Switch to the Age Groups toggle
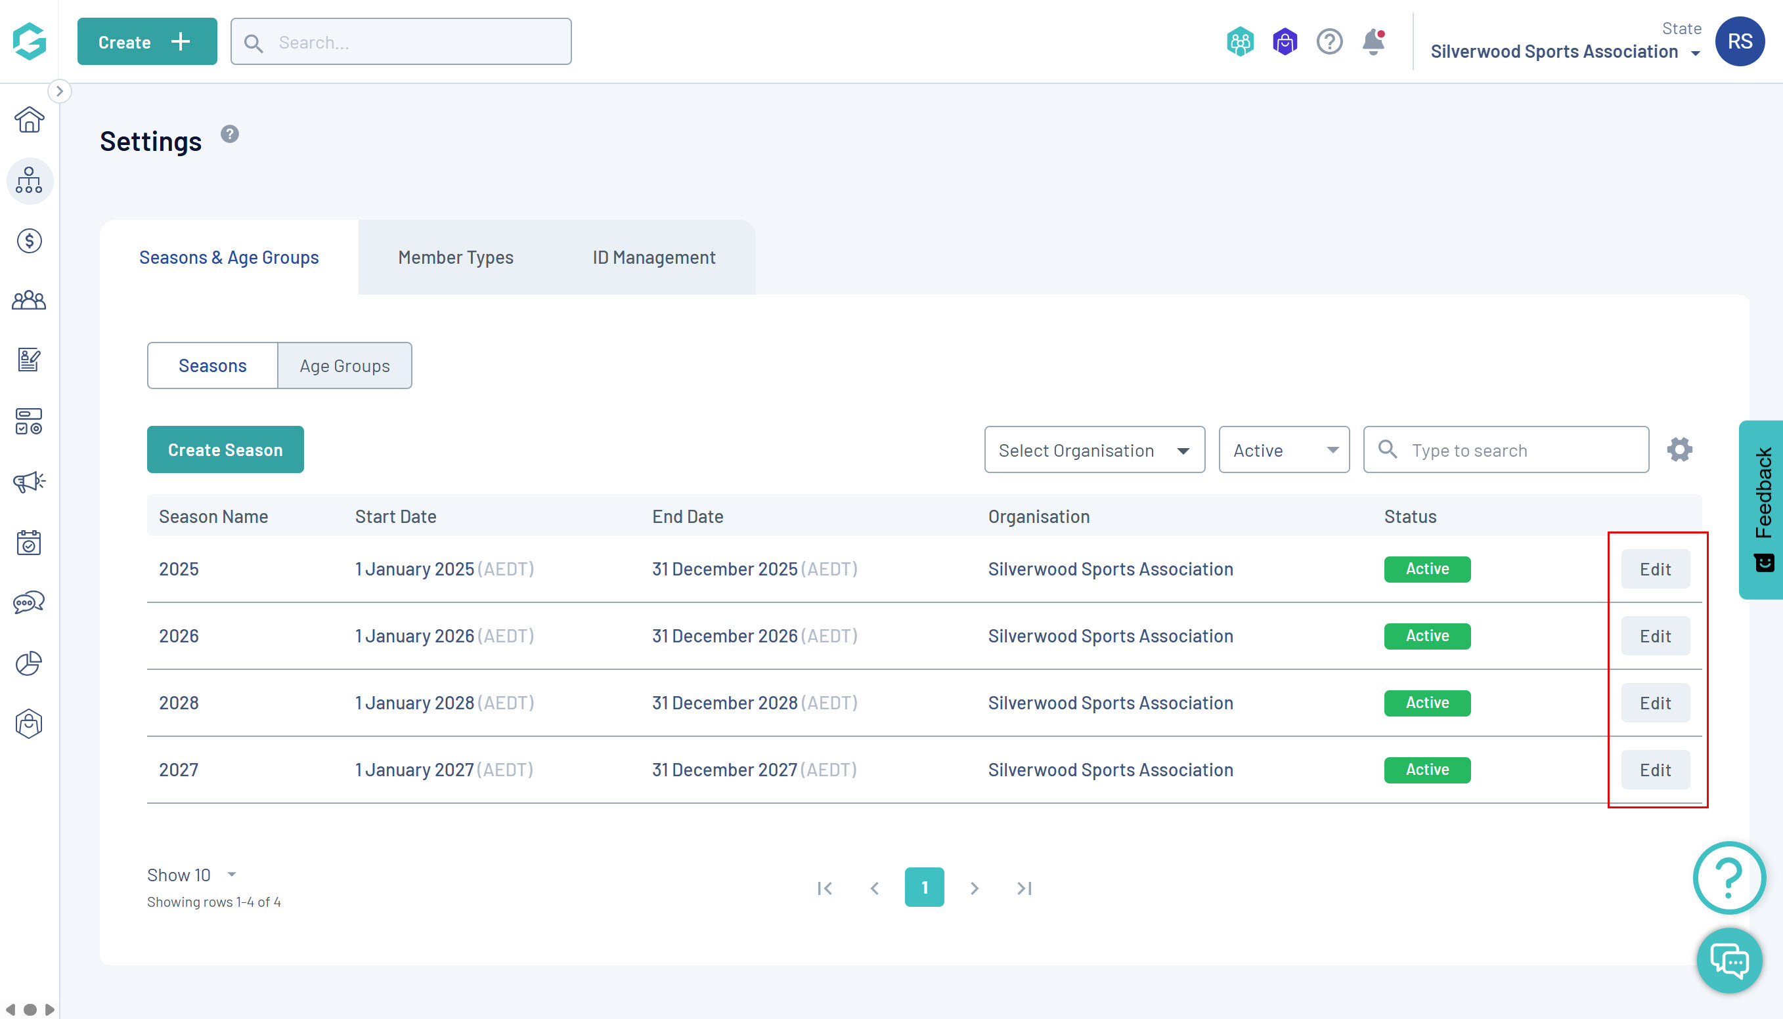This screenshot has width=1783, height=1019. pyautogui.click(x=345, y=366)
